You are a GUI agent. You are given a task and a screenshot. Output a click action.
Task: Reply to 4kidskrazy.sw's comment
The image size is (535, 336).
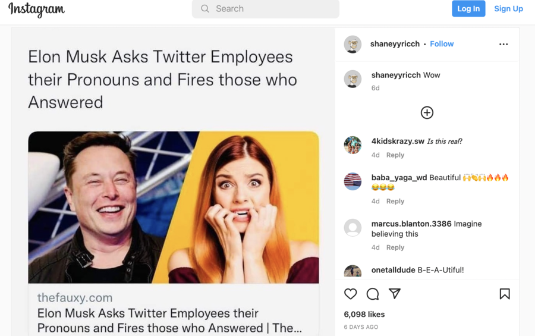[x=395, y=155]
